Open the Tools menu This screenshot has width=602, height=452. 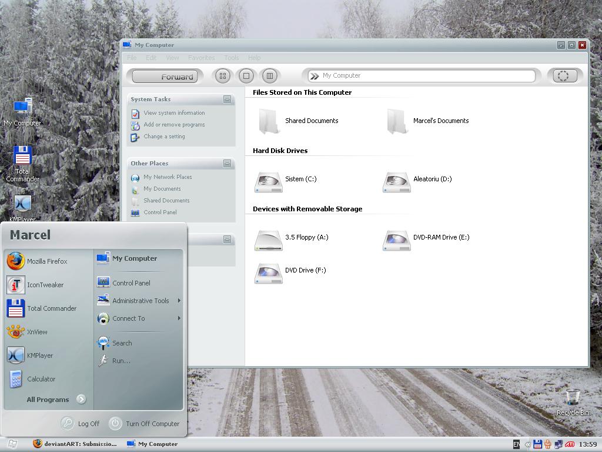click(231, 58)
